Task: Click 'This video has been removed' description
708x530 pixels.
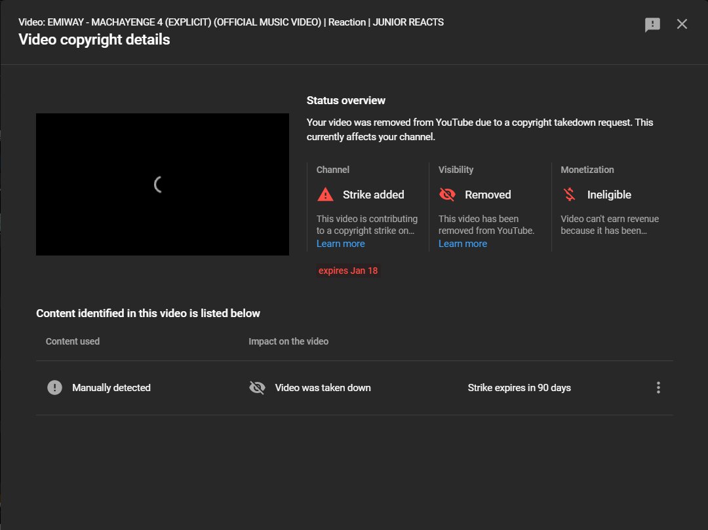Action: [486, 225]
